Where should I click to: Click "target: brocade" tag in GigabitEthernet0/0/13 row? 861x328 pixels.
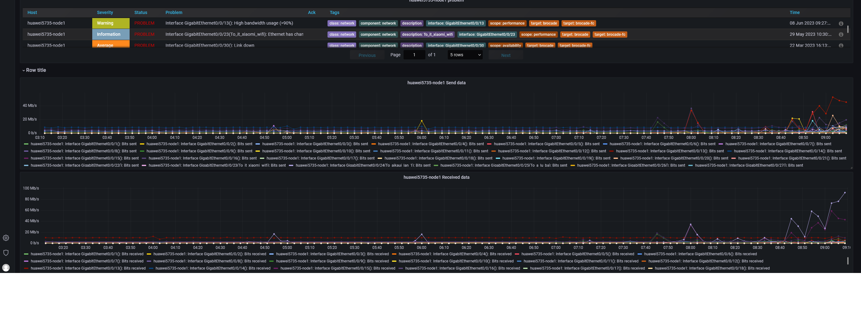(x=544, y=23)
